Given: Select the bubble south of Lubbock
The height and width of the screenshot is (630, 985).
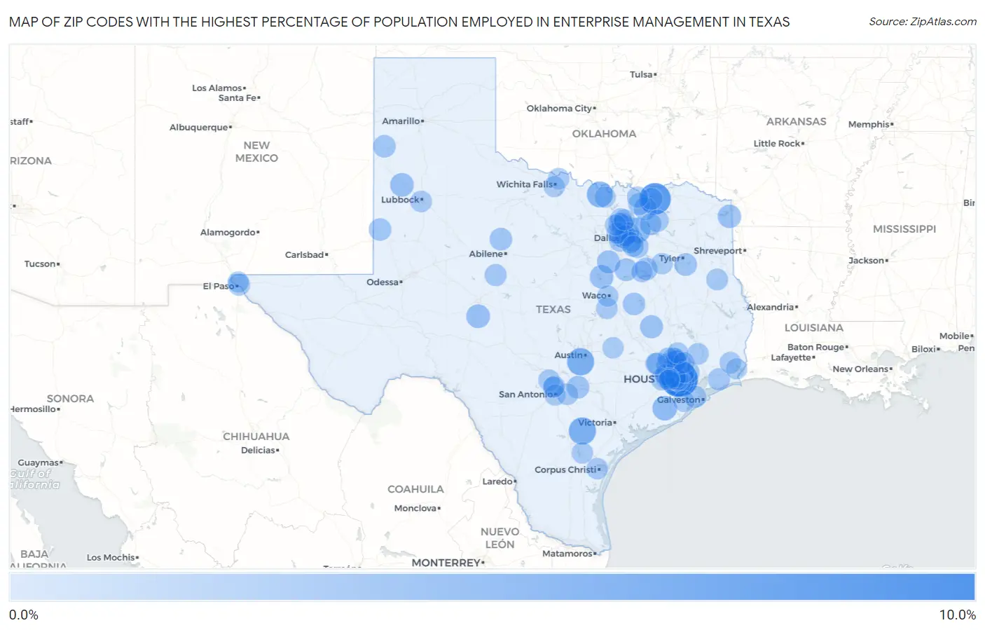Looking at the screenshot, I should 380,229.
